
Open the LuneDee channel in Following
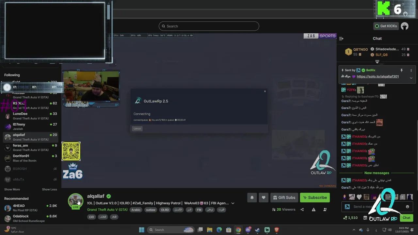[x=31, y=116]
